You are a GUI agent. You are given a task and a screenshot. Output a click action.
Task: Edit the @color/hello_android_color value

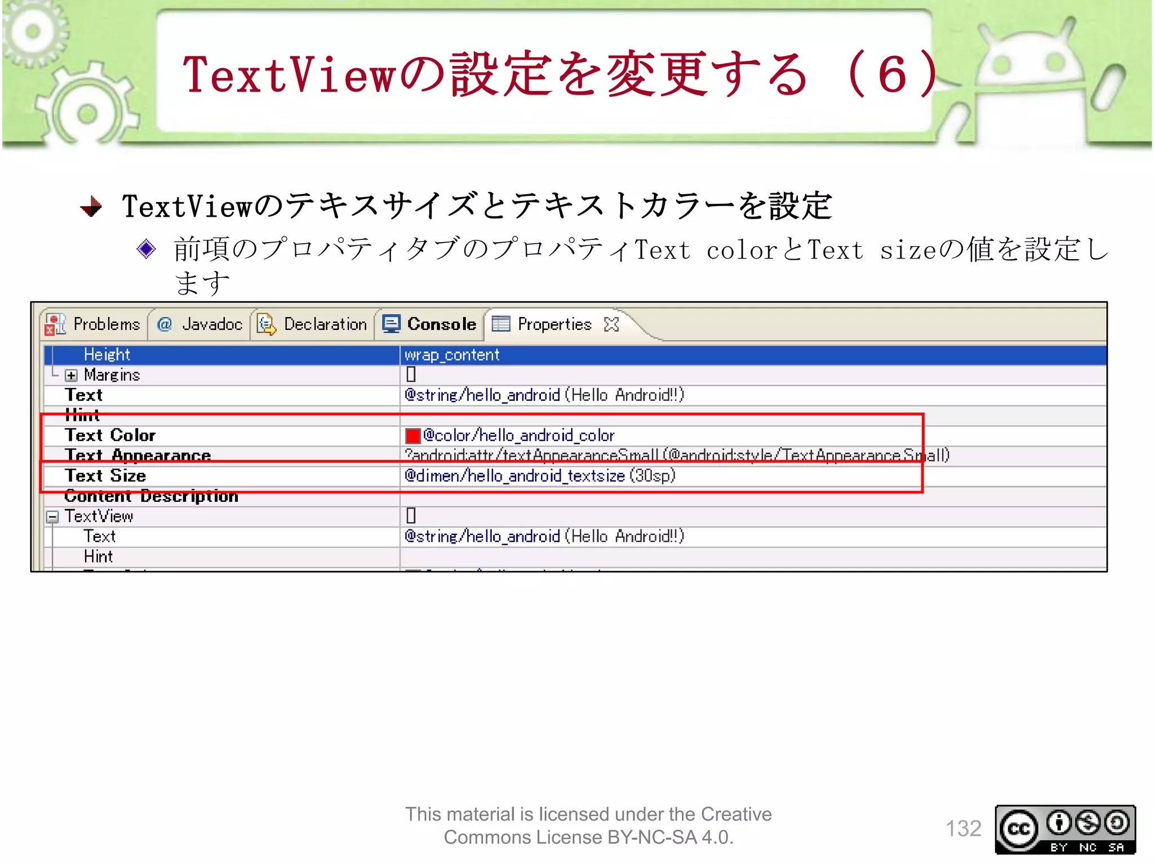point(518,435)
